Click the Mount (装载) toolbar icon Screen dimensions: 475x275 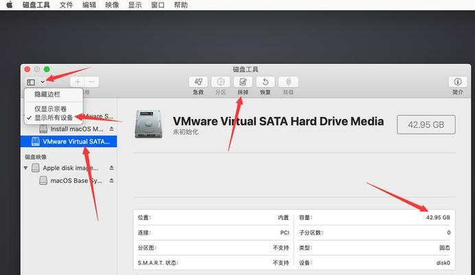click(x=288, y=82)
